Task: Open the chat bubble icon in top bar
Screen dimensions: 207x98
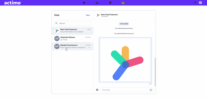Action: pos(200,3)
